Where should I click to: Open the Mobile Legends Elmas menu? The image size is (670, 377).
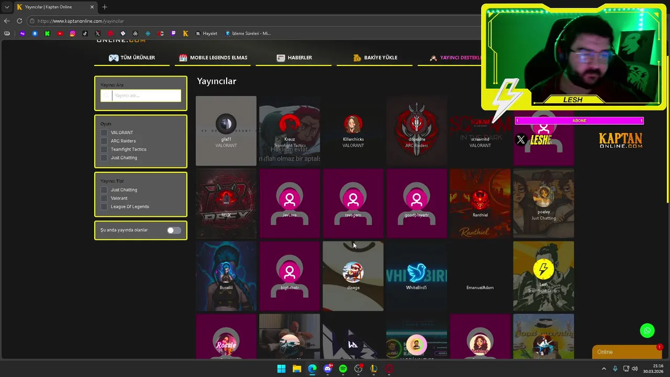[x=213, y=58]
